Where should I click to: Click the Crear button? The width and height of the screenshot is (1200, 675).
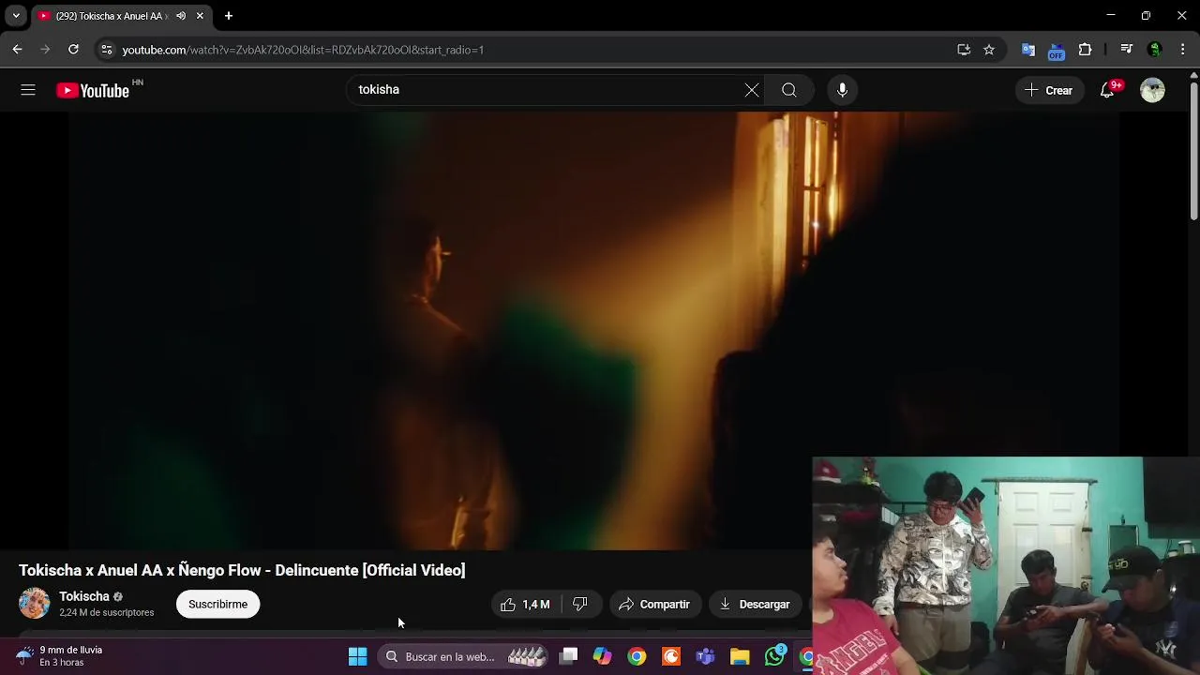1048,90
